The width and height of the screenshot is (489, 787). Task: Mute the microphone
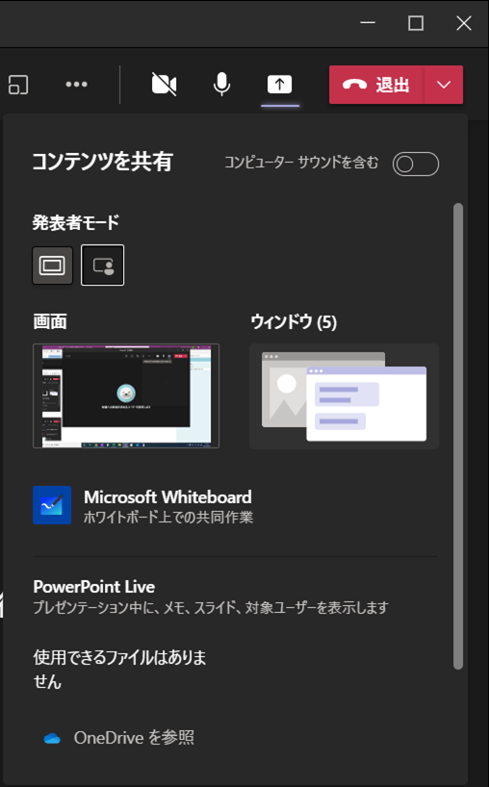(221, 85)
